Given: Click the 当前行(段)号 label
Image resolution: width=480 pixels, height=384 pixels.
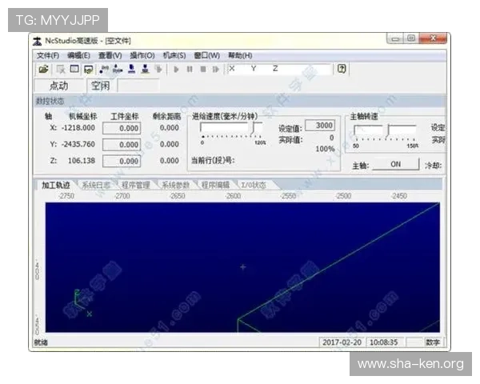Looking at the screenshot, I should pos(213,160).
